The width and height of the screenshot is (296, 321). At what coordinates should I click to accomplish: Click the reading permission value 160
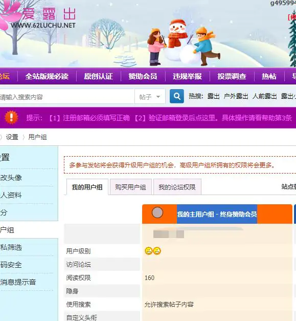(x=149, y=278)
